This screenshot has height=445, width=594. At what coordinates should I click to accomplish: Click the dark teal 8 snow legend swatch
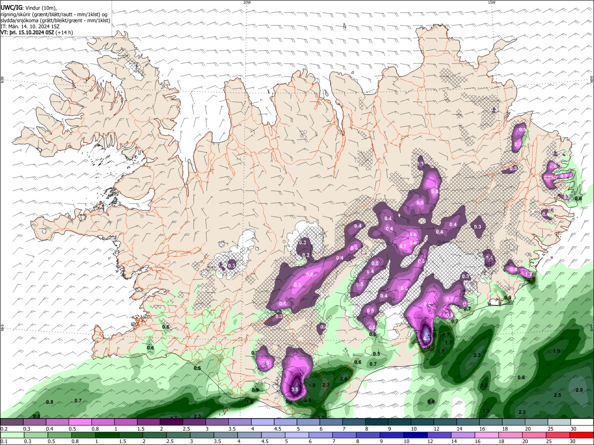pos(377,422)
